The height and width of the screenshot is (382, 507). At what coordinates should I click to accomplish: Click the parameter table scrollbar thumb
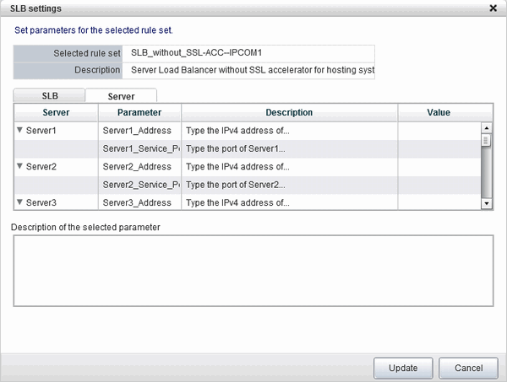(486, 141)
